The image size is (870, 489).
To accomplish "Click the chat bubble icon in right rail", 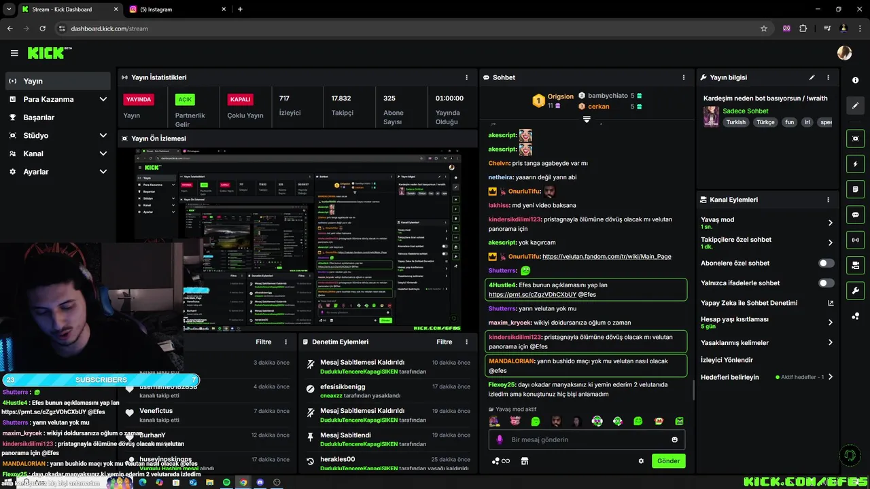I will [855, 215].
